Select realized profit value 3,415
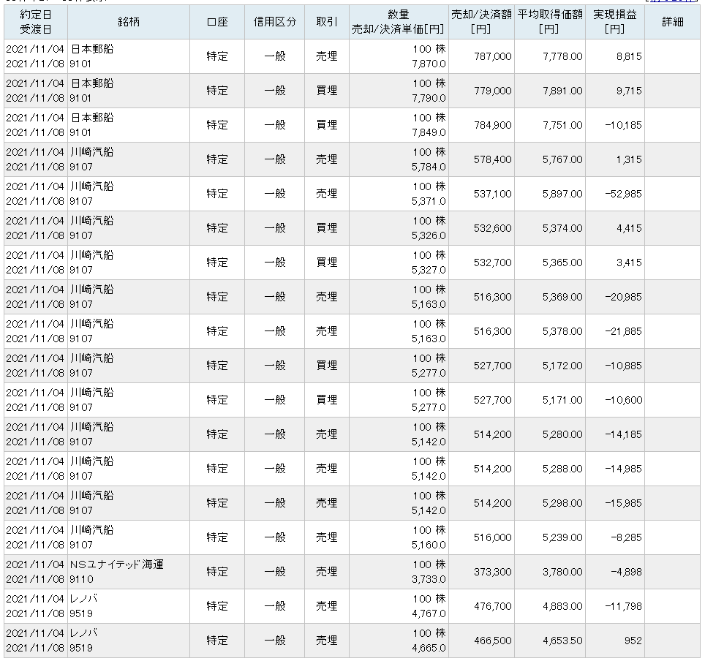This screenshot has height=661, width=705. (x=629, y=262)
